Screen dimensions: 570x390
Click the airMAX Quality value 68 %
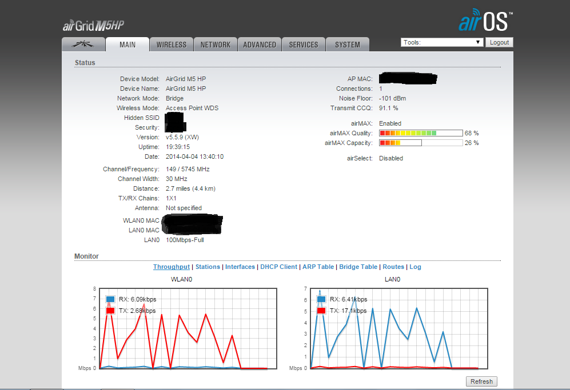pyautogui.click(x=472, y=133)
